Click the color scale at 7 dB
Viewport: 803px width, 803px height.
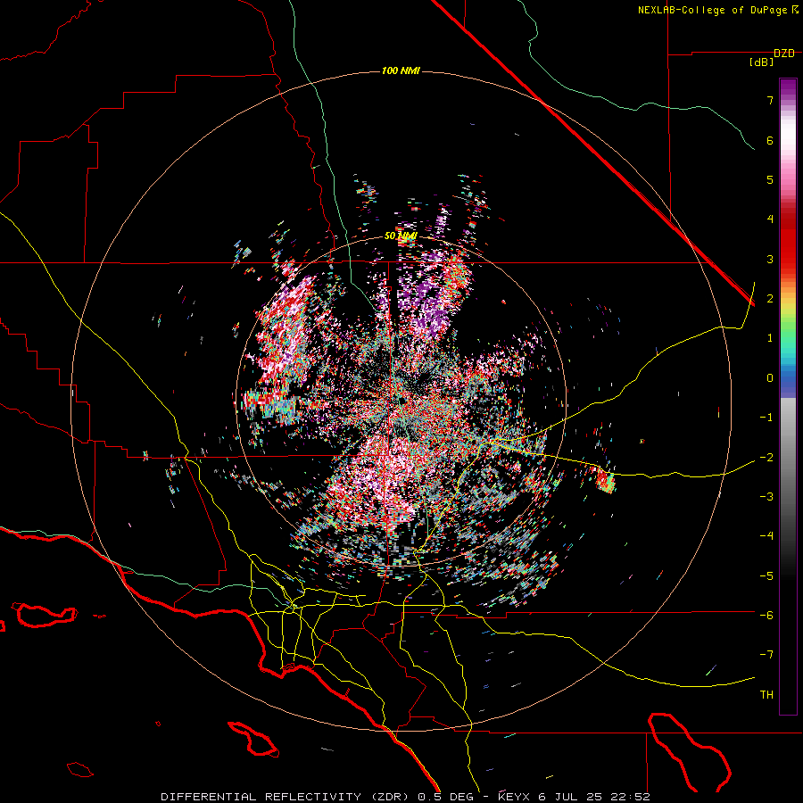point(788,100)
